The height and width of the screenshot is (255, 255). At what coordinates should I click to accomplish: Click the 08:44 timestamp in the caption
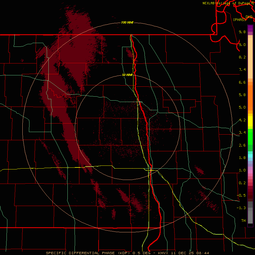coord(203,253)
